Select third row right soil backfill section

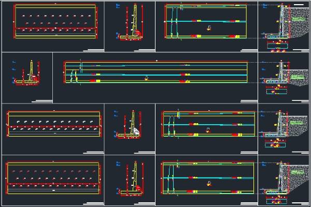(284, 127)
